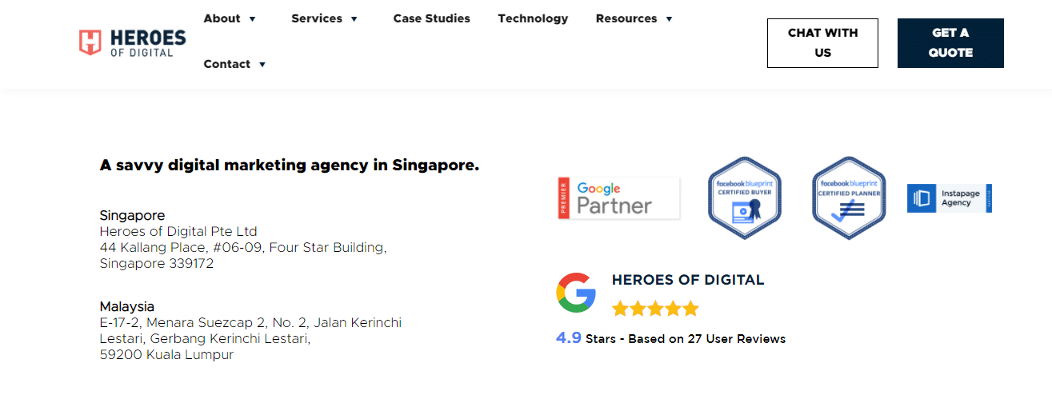The width and height of the screenshot is (1052, 403).
Task: Click the Singapore office heading
Action: pos(132,215)
